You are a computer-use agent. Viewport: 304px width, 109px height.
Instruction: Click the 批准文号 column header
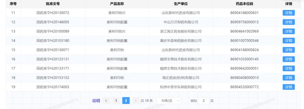[x=53, y=4]
